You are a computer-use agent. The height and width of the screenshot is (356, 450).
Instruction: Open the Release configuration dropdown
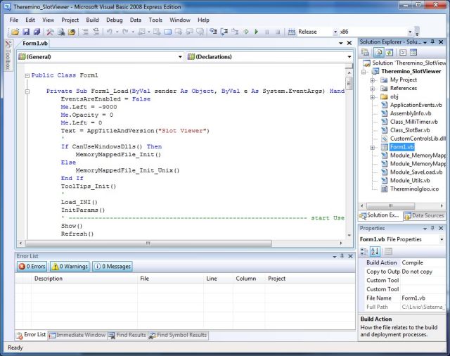(x=335, y=32)
